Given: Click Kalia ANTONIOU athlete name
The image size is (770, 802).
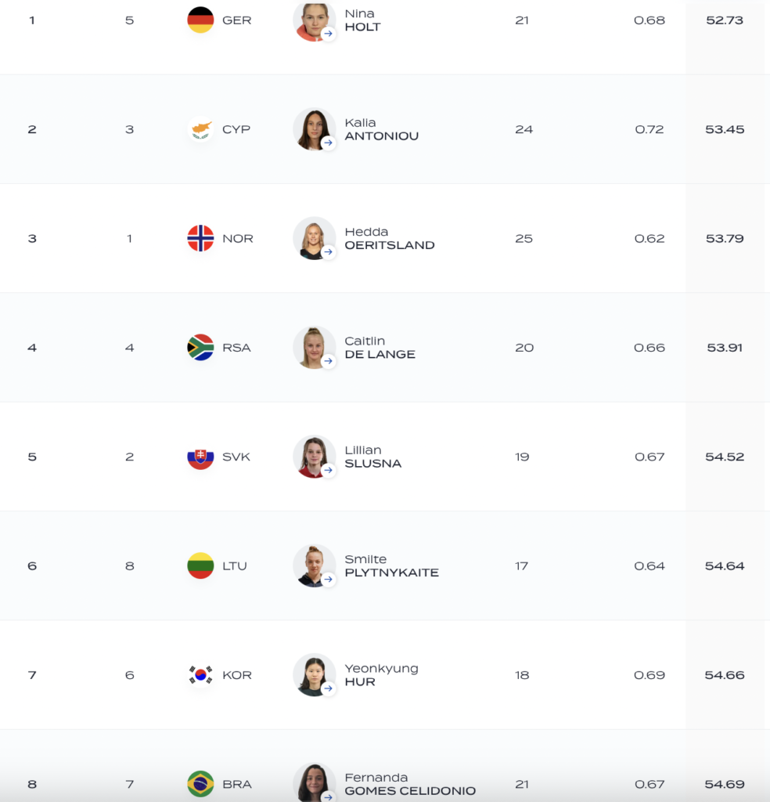Looking at the screenshot, I should tap(381, 129).
